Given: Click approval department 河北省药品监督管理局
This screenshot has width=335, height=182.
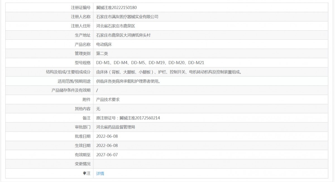Looking at the screenshot, I should (116, 127).
